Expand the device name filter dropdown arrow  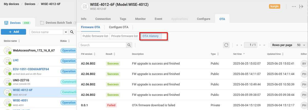coord(66,32)
